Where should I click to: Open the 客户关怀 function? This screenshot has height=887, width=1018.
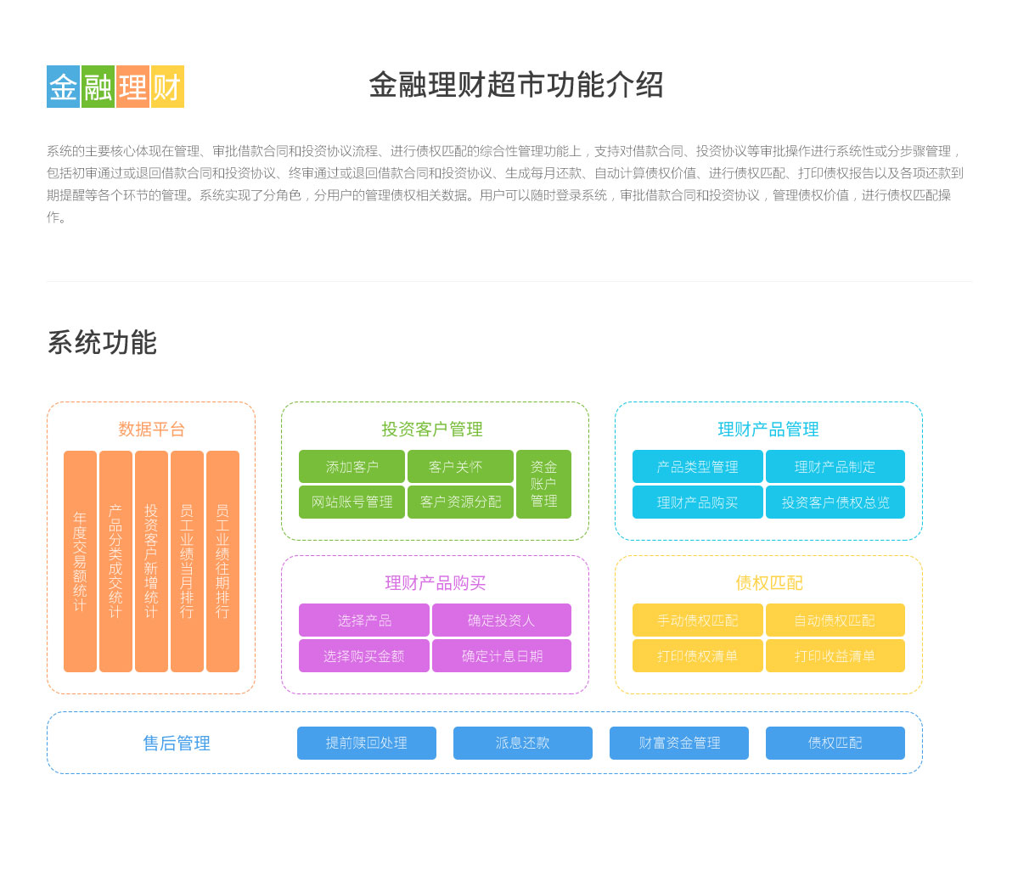coord(460,467)
